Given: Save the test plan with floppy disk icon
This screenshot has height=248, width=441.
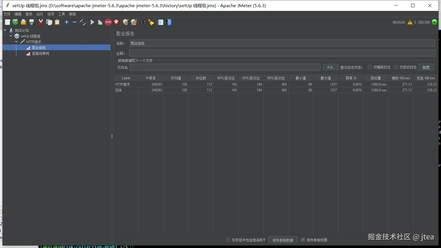Looking at the screenshot, I should click(32, 22).
